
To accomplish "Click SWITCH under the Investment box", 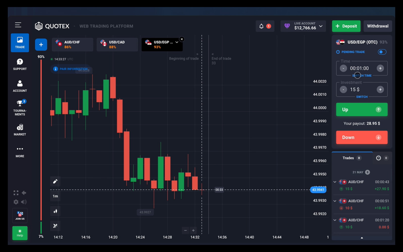I will [x=362, y=97].
